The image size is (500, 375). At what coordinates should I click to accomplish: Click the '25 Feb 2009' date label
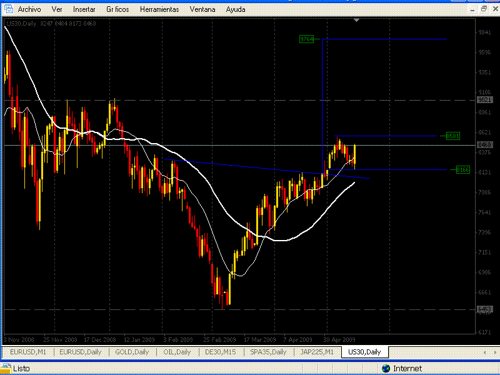click(x=219, y=339)
